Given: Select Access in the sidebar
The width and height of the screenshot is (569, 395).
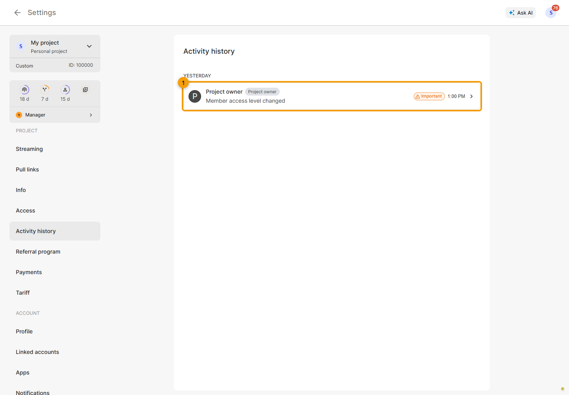Looking at the screenshot, I should coord(55,211).
